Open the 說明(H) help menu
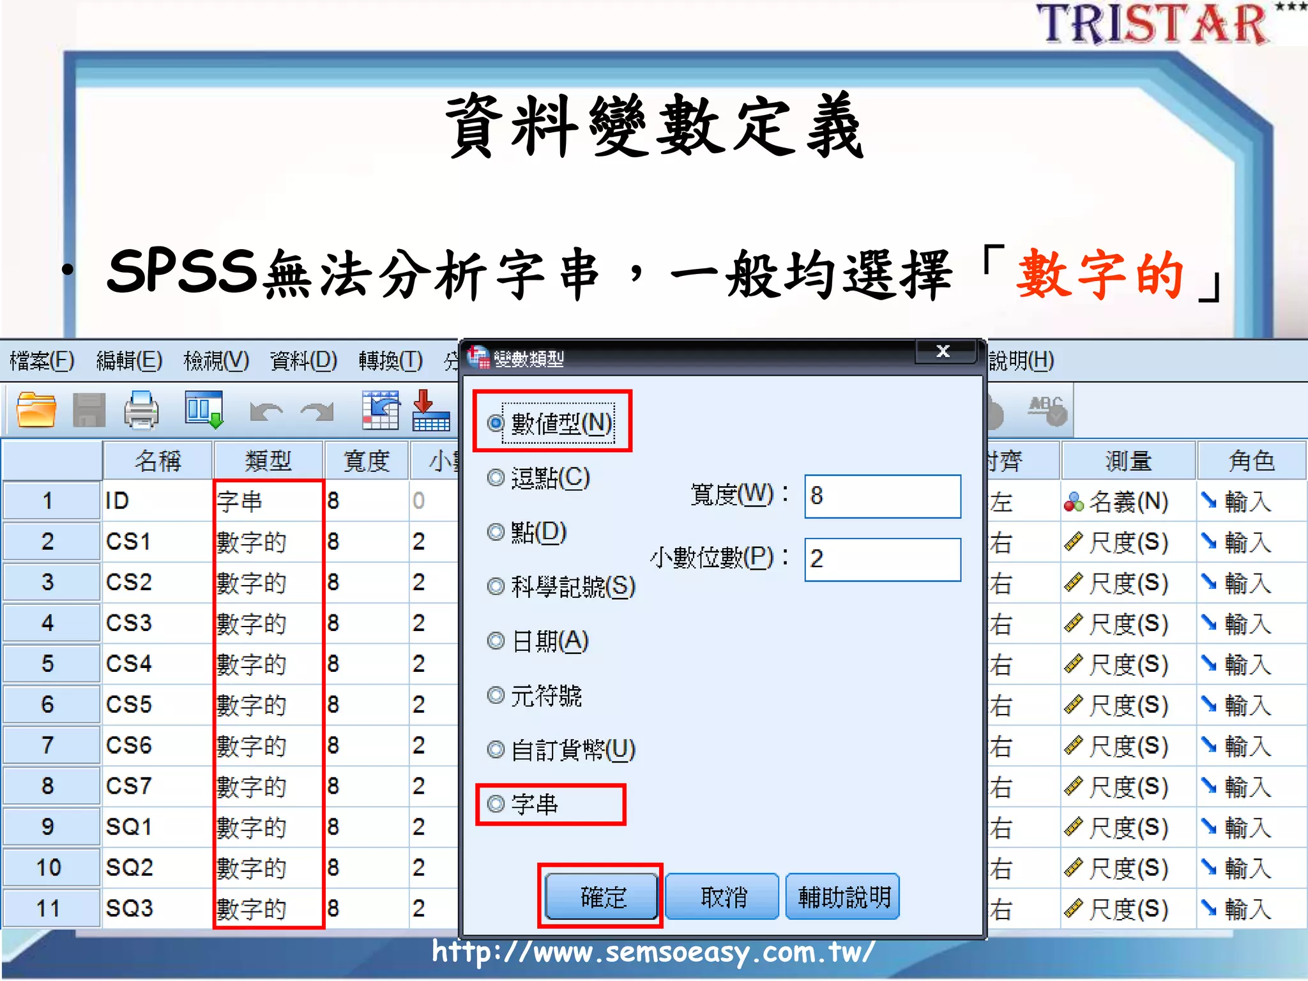 click(x=1021, y=361)
